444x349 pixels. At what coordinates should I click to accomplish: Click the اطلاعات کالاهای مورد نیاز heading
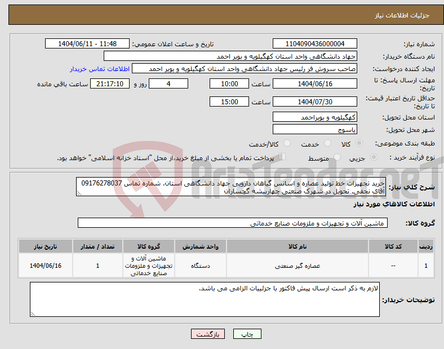coord(394,204)
